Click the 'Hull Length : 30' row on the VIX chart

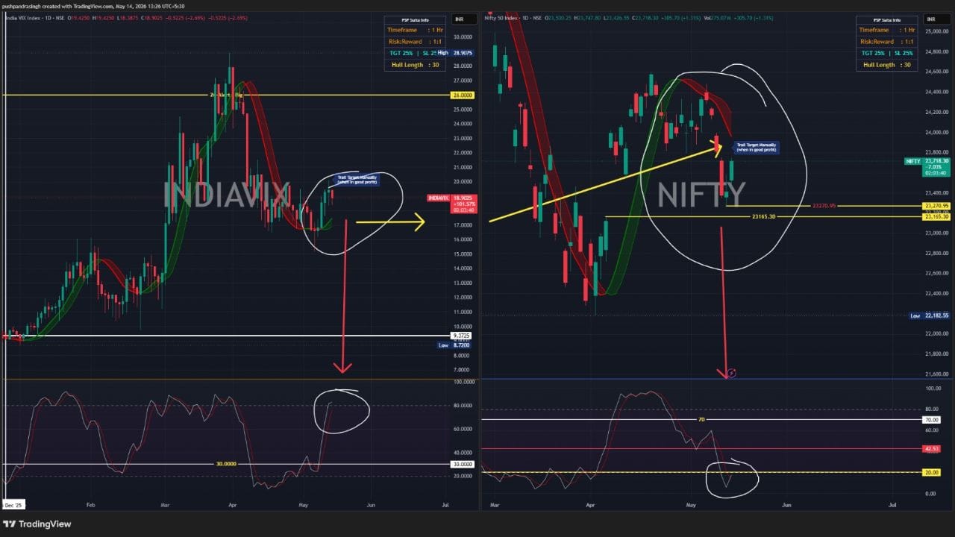(416, 65)
